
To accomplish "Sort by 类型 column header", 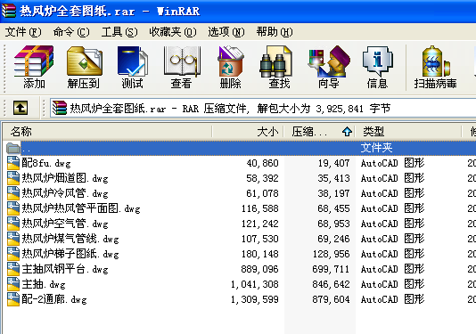I will point(408,132).
